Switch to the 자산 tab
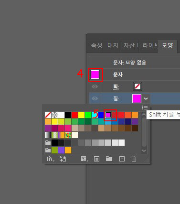Viewport: 180px width, 204px height. (x=129, y=45)
